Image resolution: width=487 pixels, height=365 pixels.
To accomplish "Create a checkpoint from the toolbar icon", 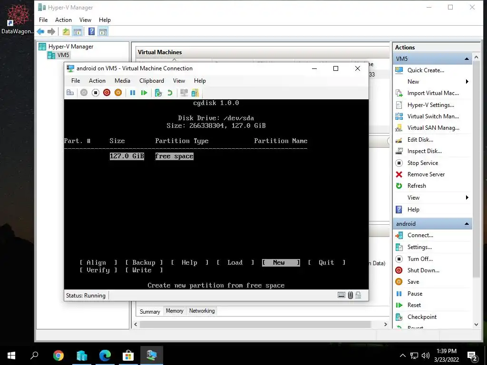I will coord(158,93).
